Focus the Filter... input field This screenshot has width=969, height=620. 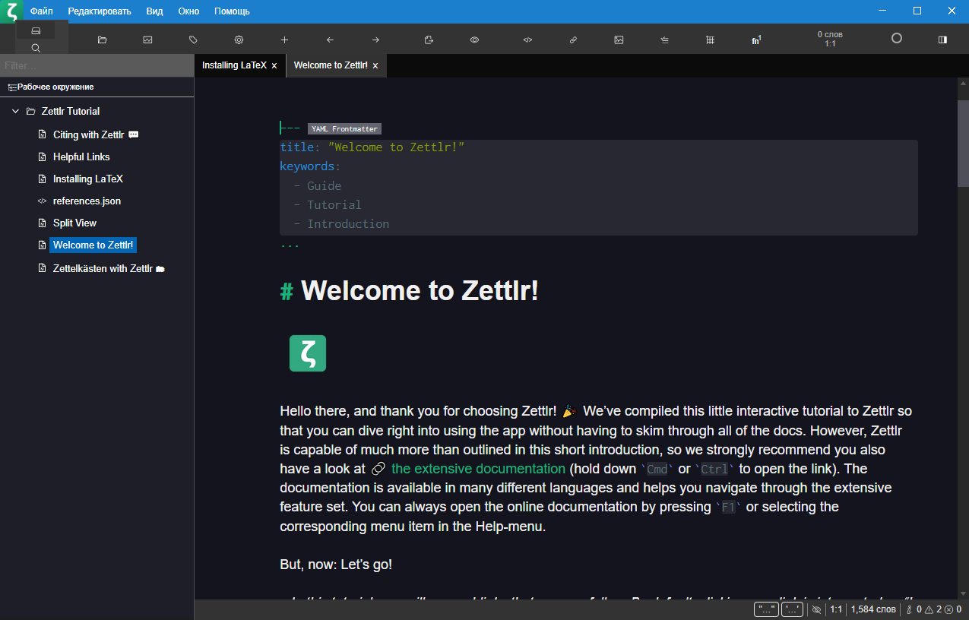(97, 66)
